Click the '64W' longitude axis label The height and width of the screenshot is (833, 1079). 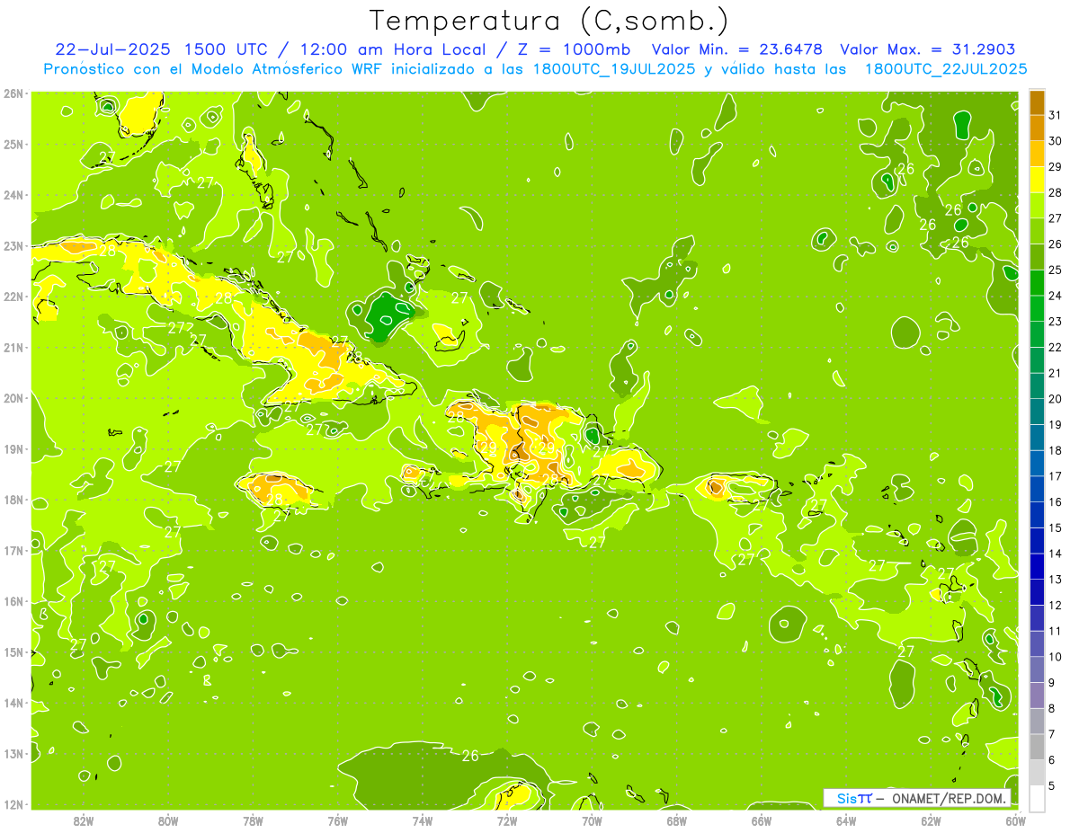coord(846,820)
